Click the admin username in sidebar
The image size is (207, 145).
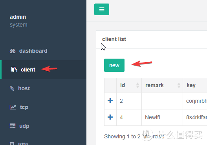click(18, 17)
